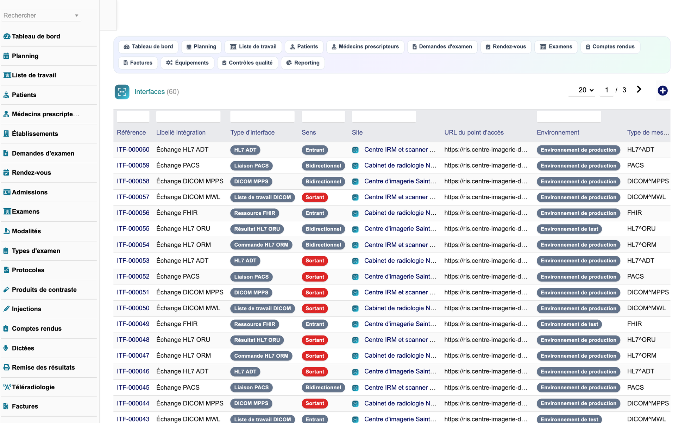Viewport: 685px width, 423px height.
Task: Click Environnement de test badge in ITF-000049 row
Action: [569, 324]
